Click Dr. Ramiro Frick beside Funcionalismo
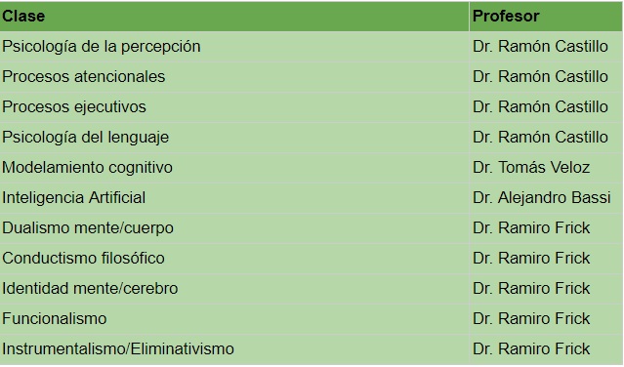The height and width of the screenshot is (367, 624). [546, 318]
